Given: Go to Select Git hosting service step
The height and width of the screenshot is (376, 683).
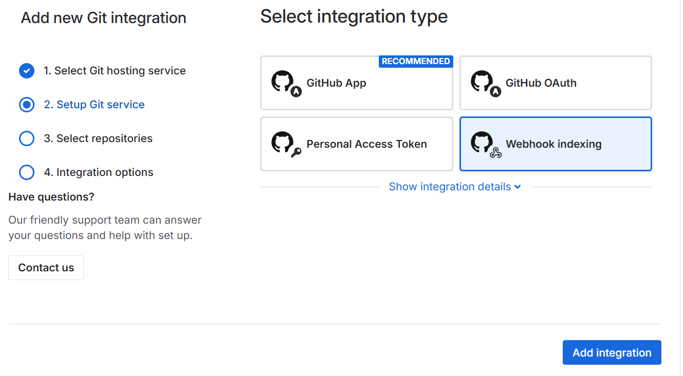Looking at the screenshot, I should 115,71.
